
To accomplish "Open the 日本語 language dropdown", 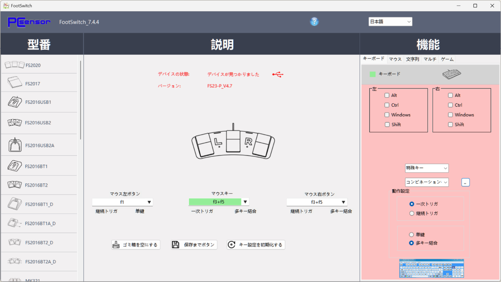I will 390,22.
